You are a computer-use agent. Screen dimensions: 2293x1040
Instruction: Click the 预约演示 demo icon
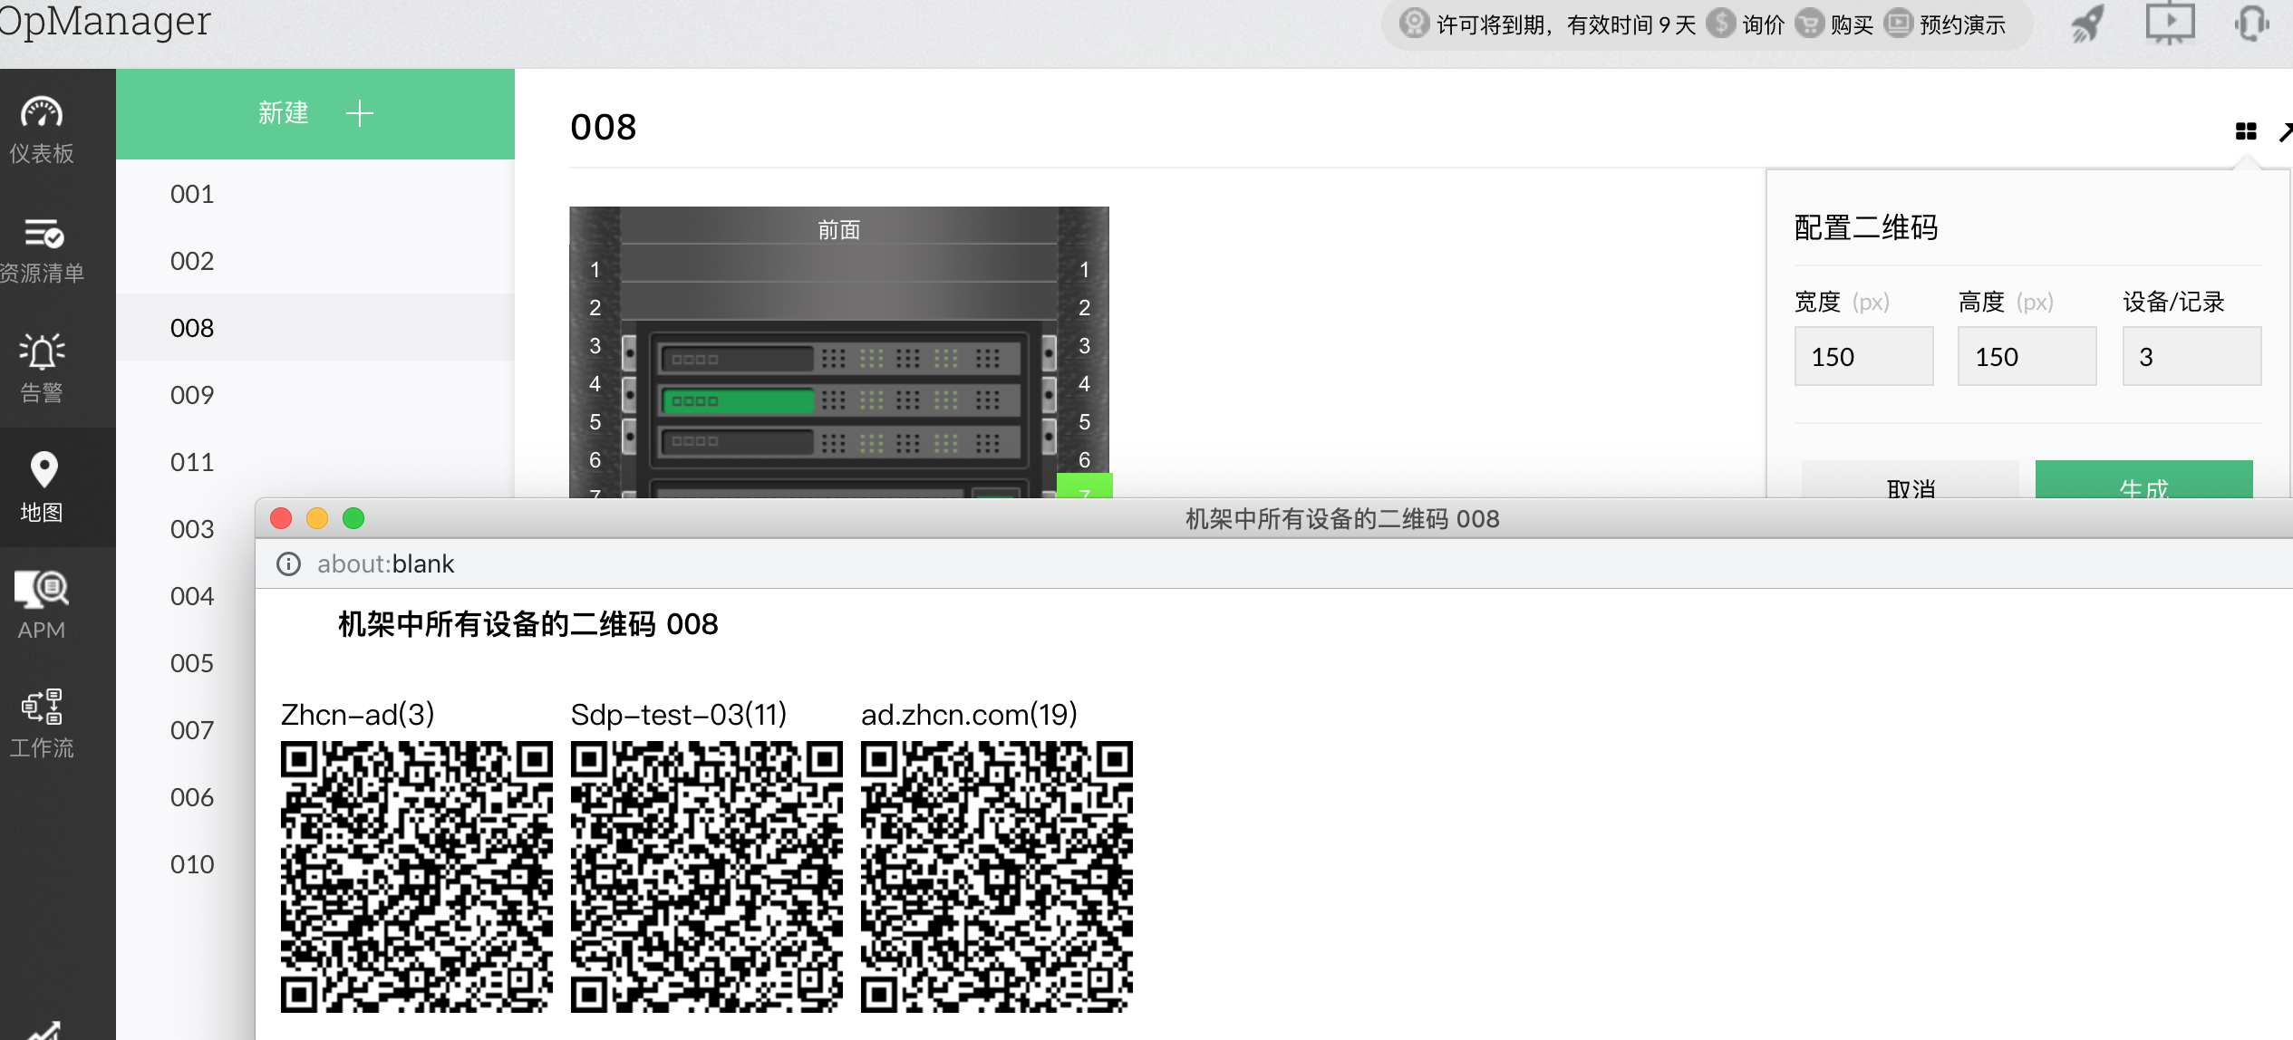tap(1898, 23)
